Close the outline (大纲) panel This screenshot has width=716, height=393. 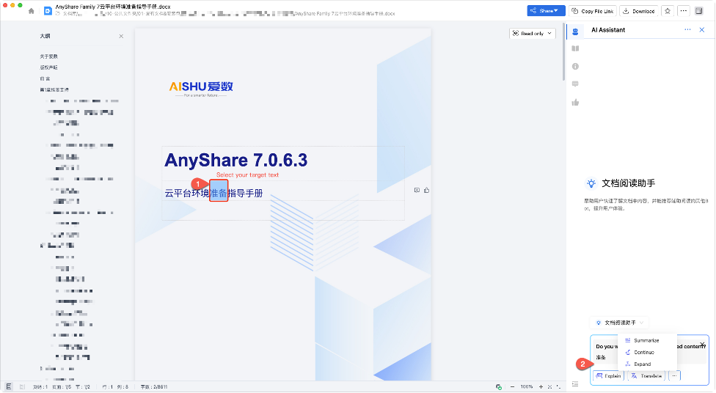[121, 36]
